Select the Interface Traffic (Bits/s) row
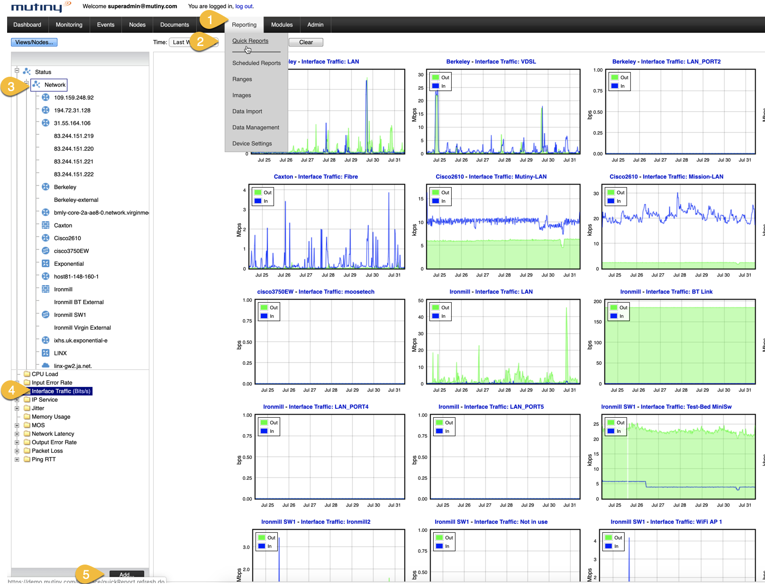Screen dimensions: 765x584 [x=61, y=391]
